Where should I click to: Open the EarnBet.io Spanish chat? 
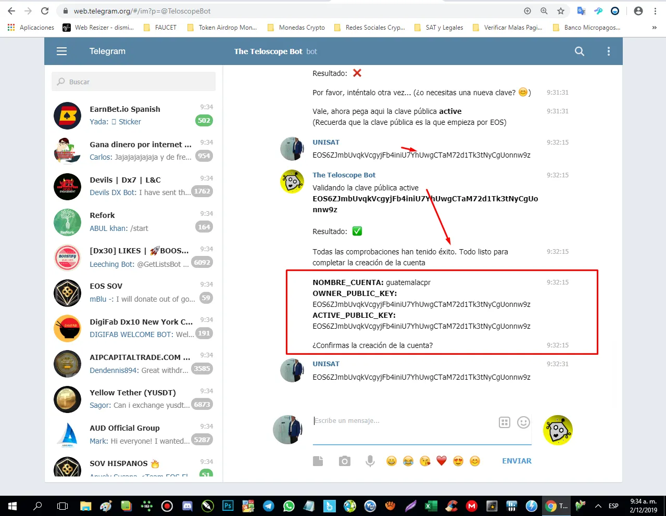[x=134, y=115]
